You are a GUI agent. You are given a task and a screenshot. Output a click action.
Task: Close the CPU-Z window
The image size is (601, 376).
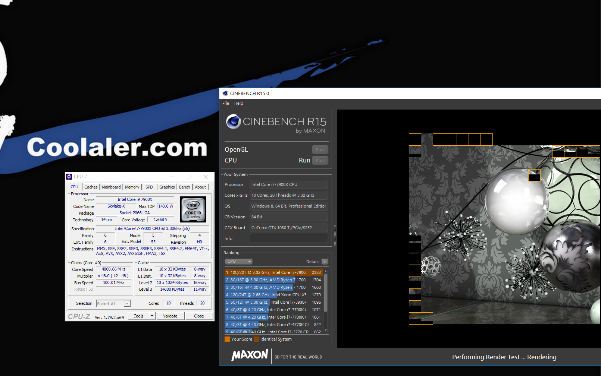tap(206, 177)
